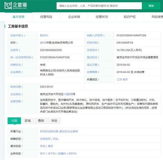Click the 经营状态 field label

[16, 65]
